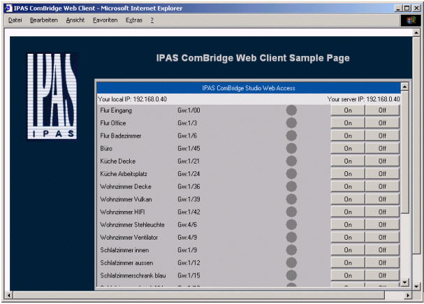Click the Internet Explorer icon in title bar
This screenshot has height=304, width=424.
8,7
